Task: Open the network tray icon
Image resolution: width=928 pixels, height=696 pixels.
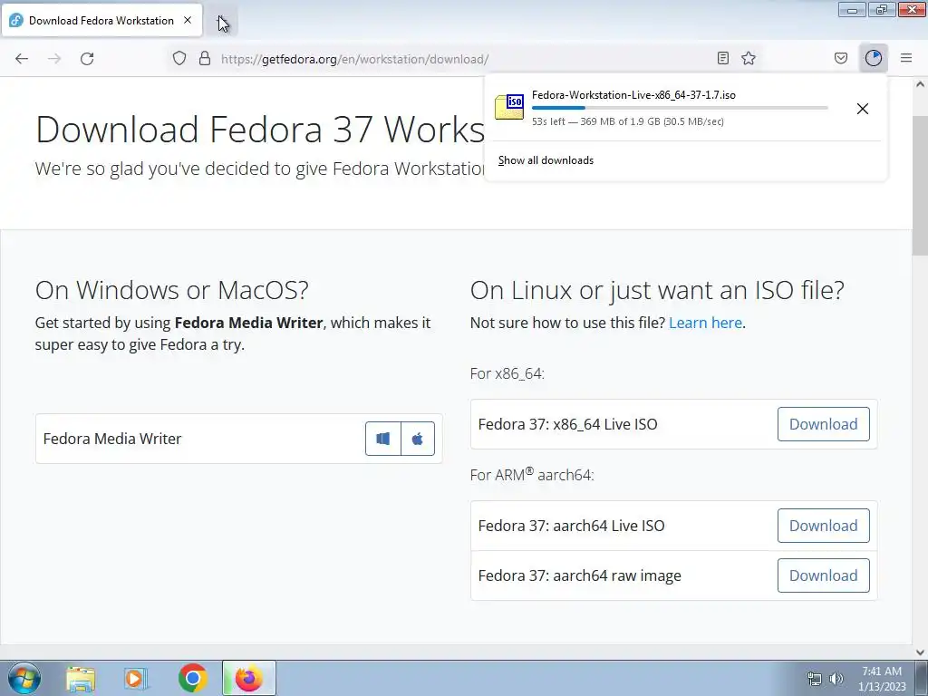Action: tap(815, 679)
